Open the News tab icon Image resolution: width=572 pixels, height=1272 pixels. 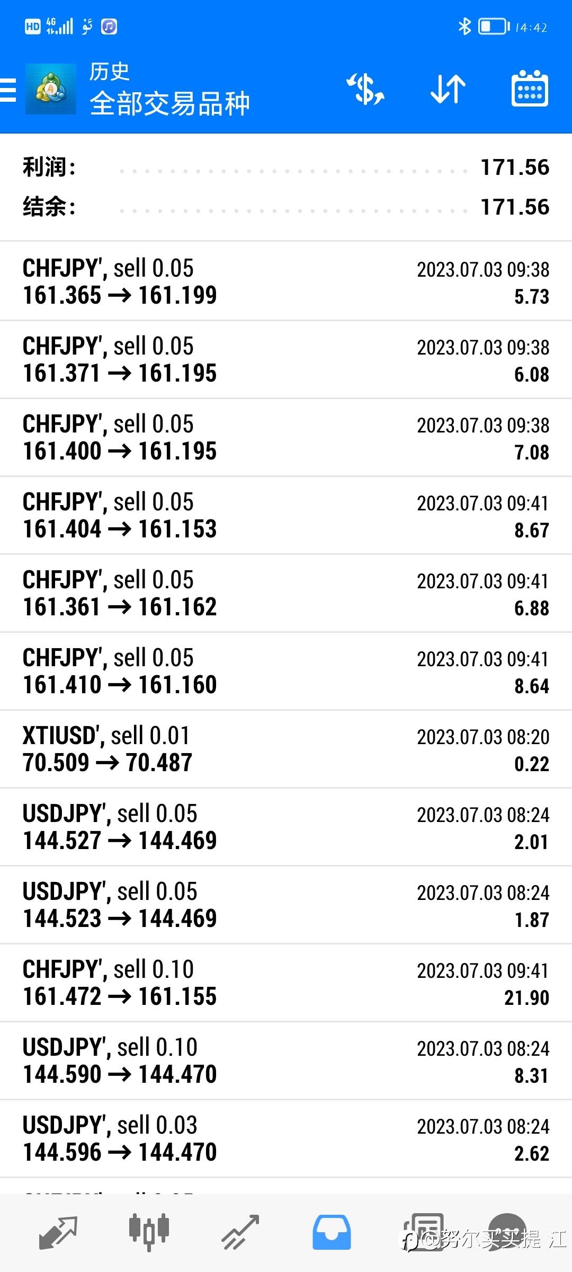pyautogui.click(x=424, y=1232)
